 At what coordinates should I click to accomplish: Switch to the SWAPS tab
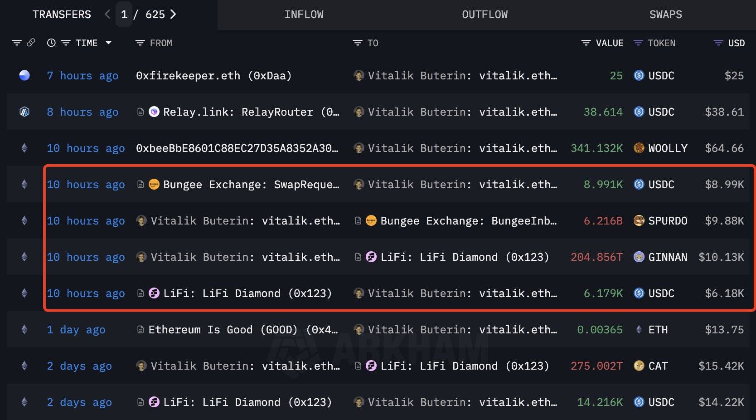(x=665, y=14)
